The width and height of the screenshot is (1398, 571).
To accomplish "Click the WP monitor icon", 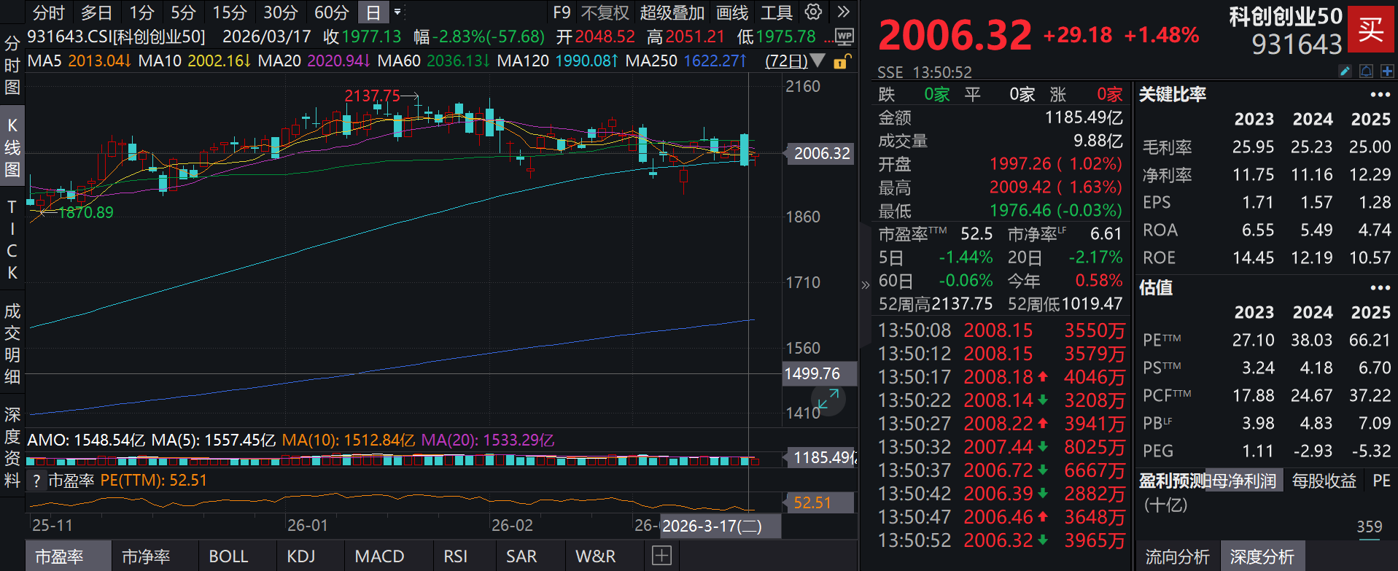I will click(844, 36).
